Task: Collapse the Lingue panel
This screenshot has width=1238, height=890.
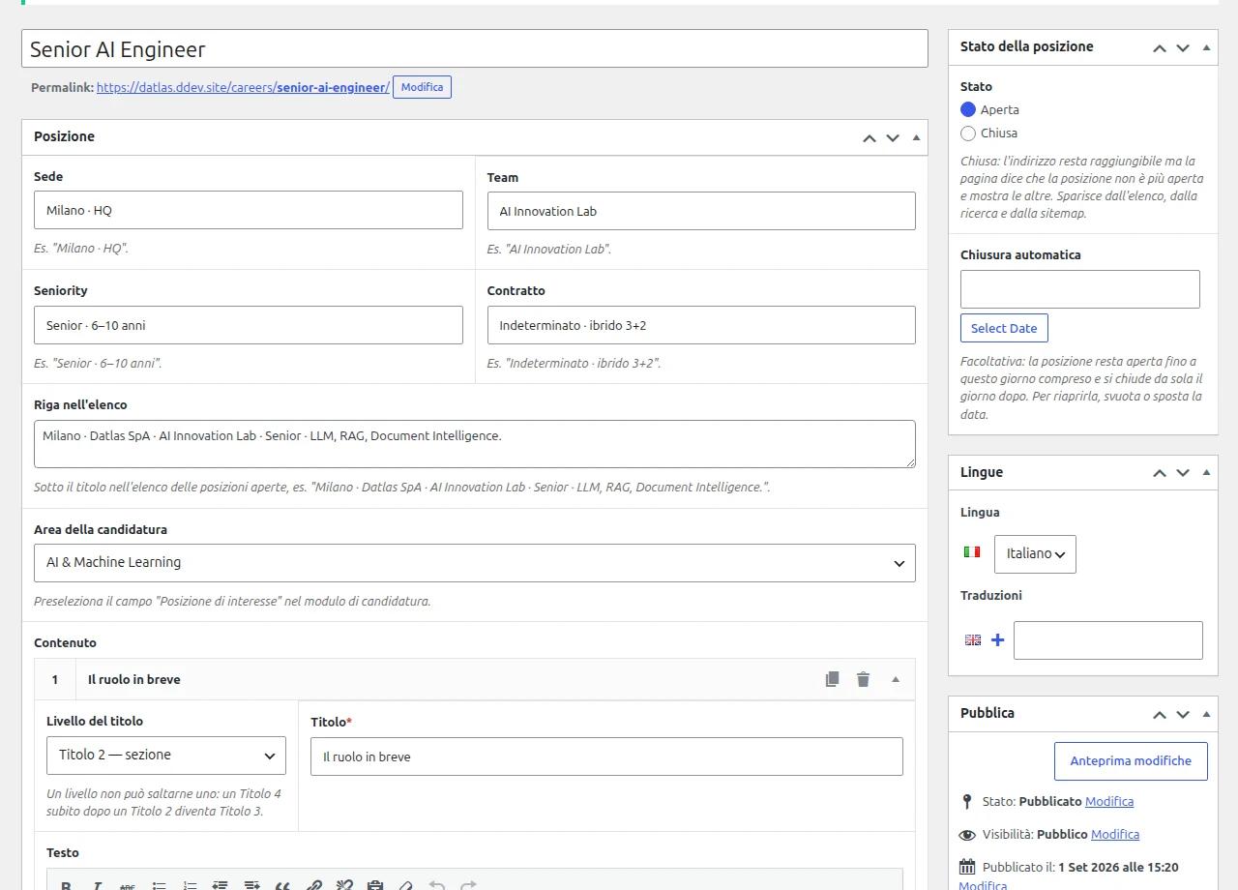Action: [x=1206, y=472]
